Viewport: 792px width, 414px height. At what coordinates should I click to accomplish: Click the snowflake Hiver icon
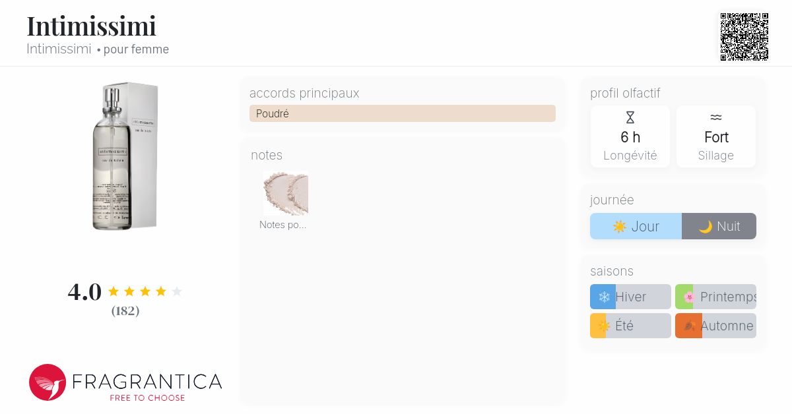point(603,297)
